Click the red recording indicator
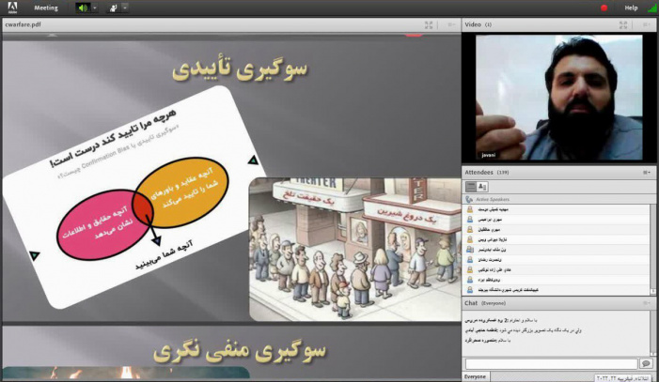Image resolution: width=659 pixels, height=382 pixels. pos(604,8)
